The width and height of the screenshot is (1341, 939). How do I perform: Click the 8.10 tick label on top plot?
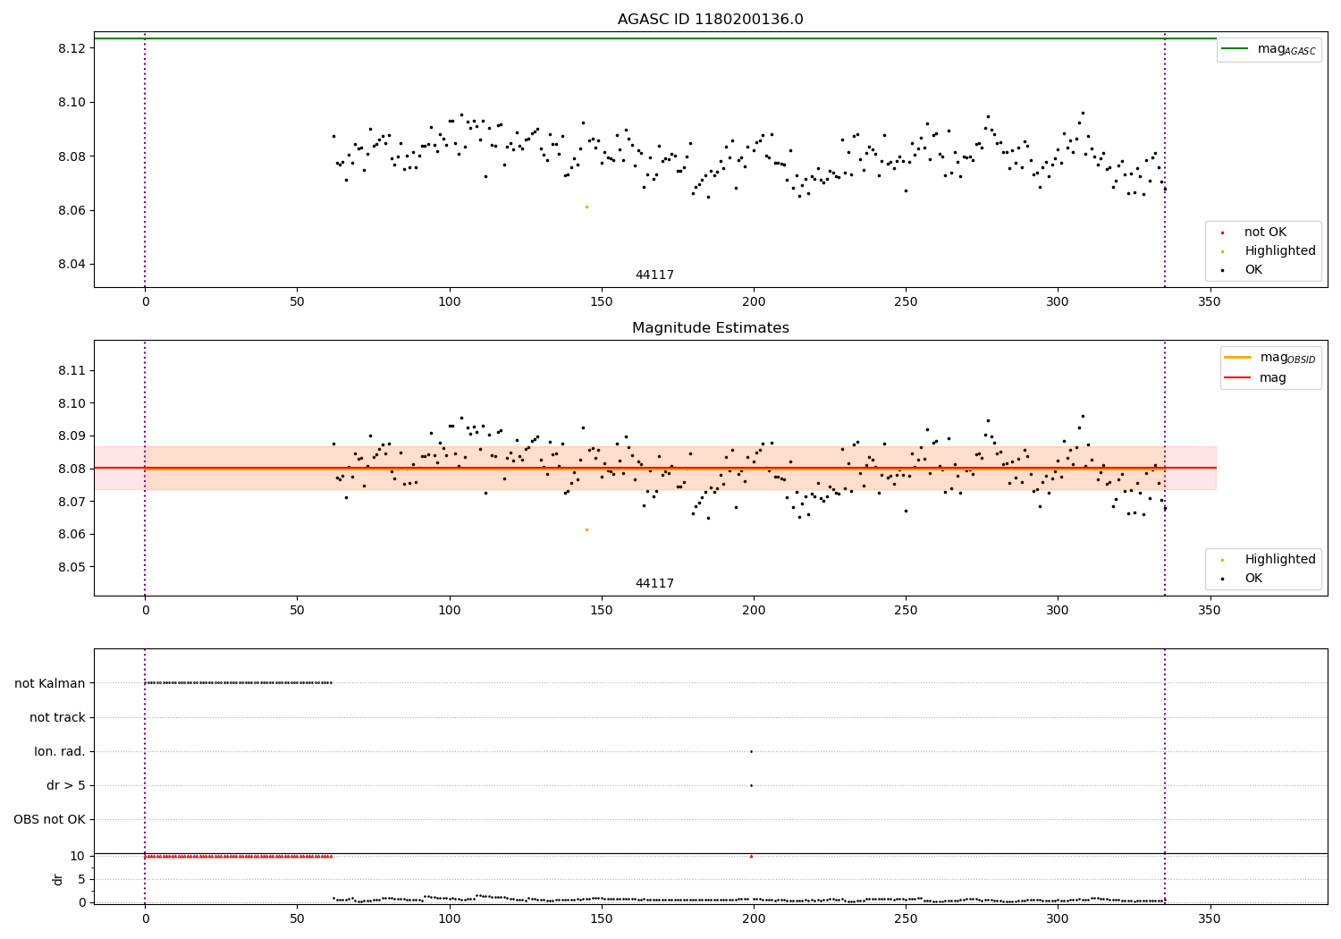[x=72, y=103]
